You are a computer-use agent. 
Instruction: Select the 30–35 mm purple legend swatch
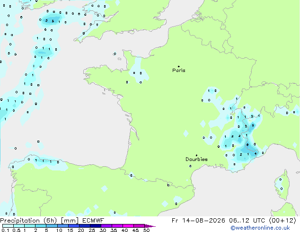[x=106, y=226]
